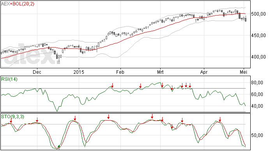Click the Apr label on time axis
269x151 pixels.
204,72
